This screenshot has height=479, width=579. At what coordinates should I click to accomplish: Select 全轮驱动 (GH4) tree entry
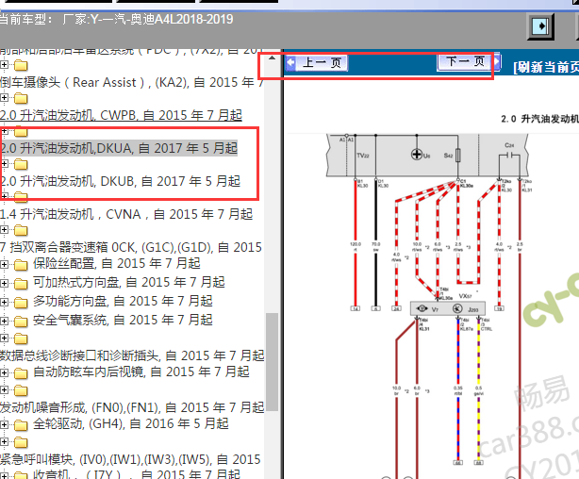tap(131, 423)
